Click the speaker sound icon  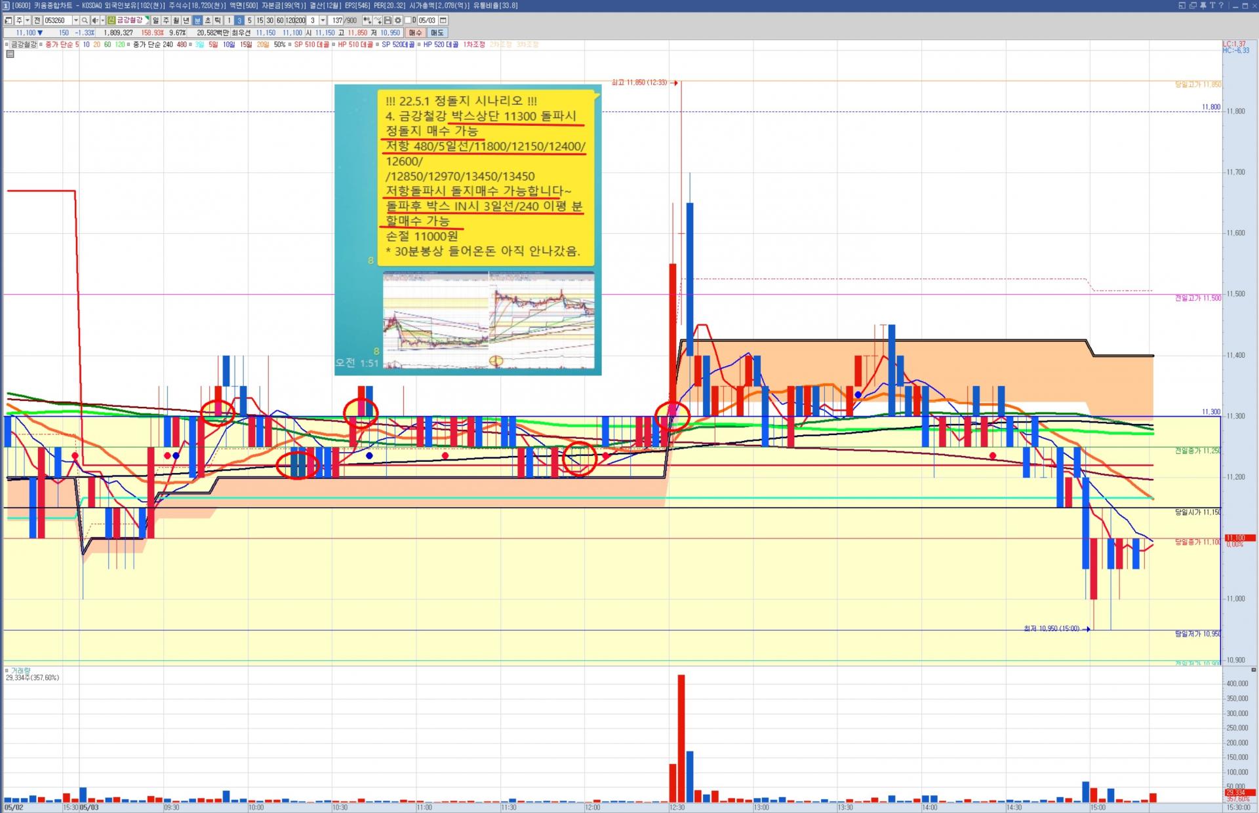point(95,20)
